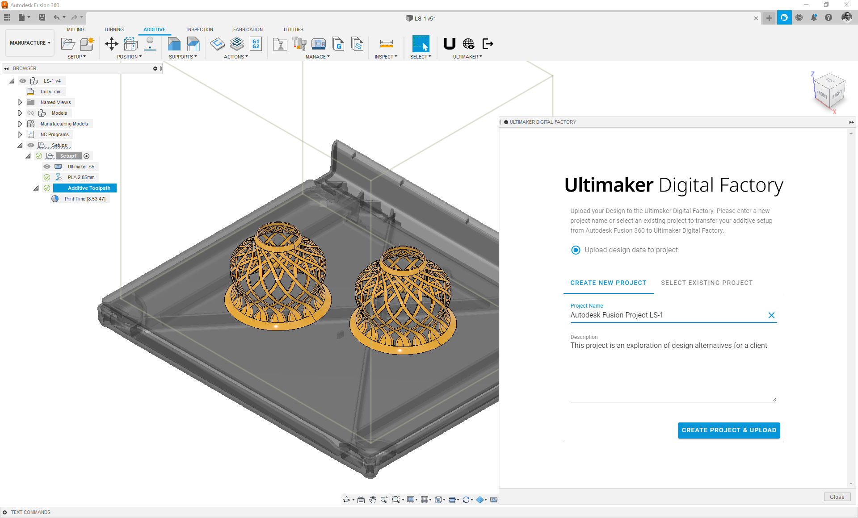Click the Ultimaker sign-out arrow icon
This screenshot has width=858, height=518.
coord(488,44)
